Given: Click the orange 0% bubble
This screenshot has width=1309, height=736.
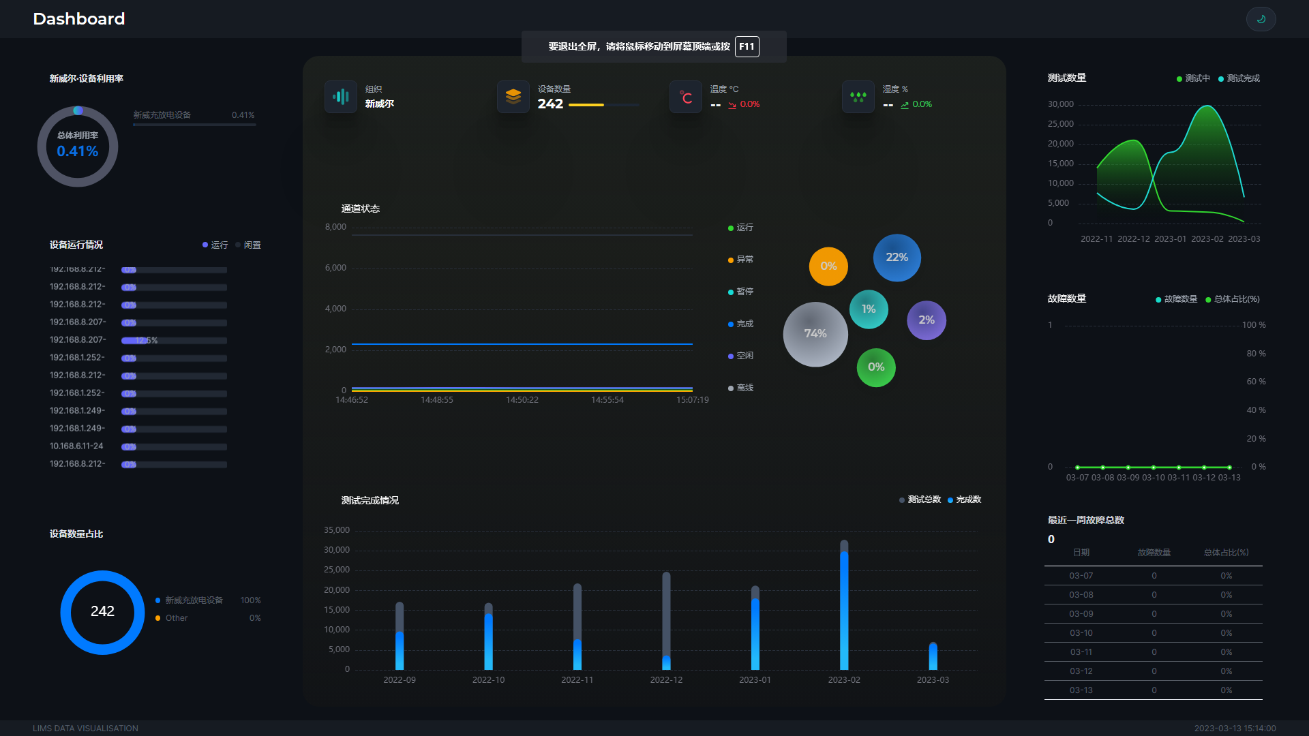Looking at the screenshot, I should (828, 266).
